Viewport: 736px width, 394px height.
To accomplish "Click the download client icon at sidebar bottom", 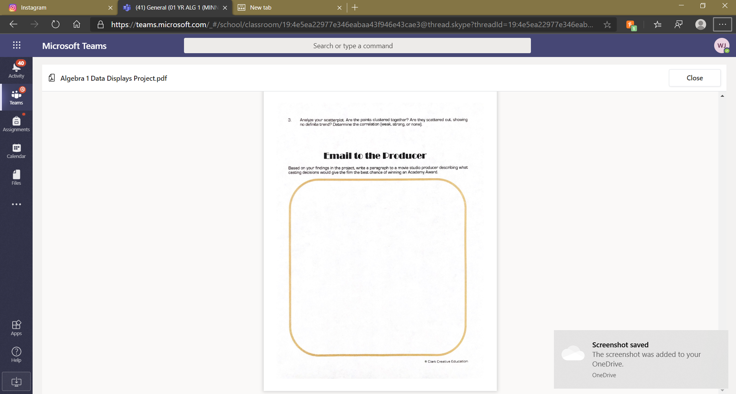I will [x=16, y=381].
